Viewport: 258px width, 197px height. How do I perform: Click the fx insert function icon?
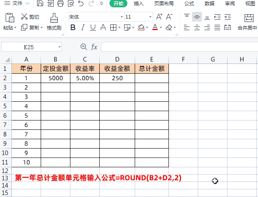tap(94, 47)
